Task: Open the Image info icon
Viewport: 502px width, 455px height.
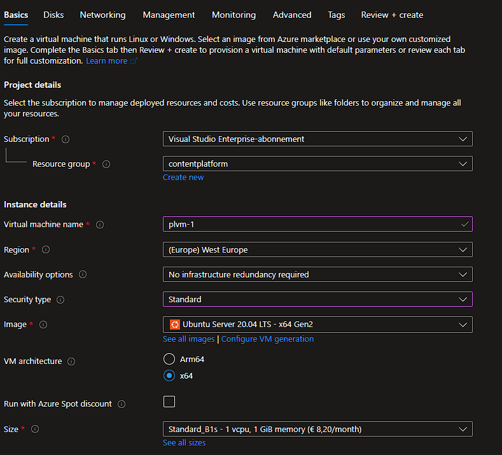Action: coord(43,325)
